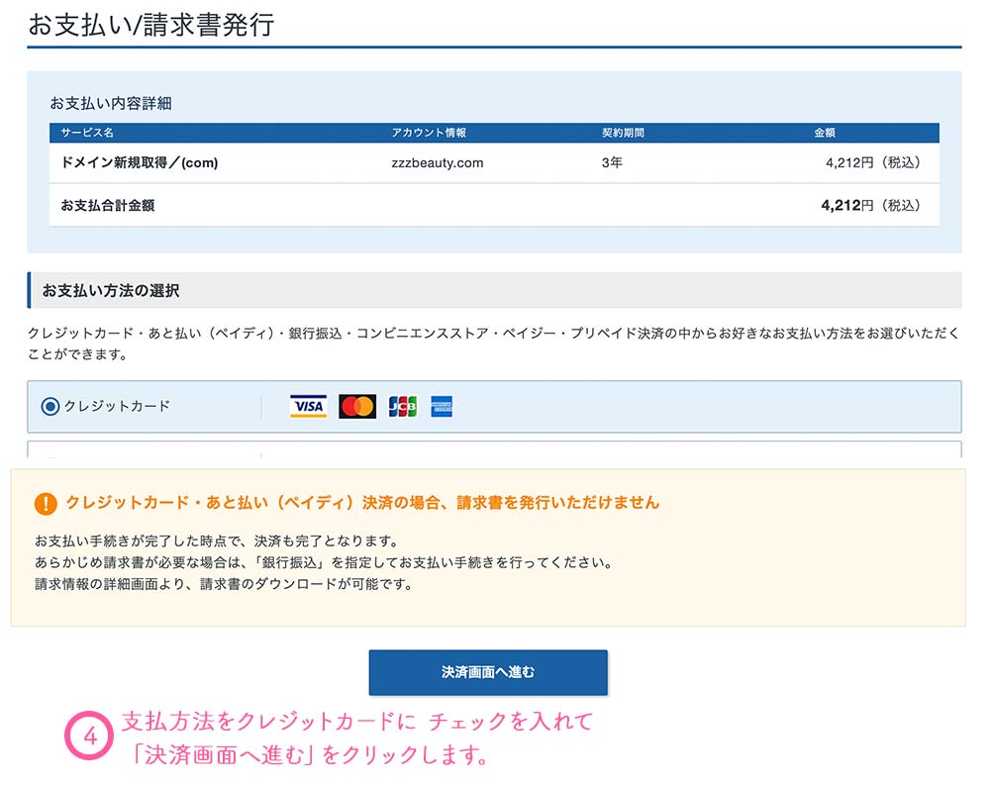
Task: Click the American Express logo
Action: (442, 406)
